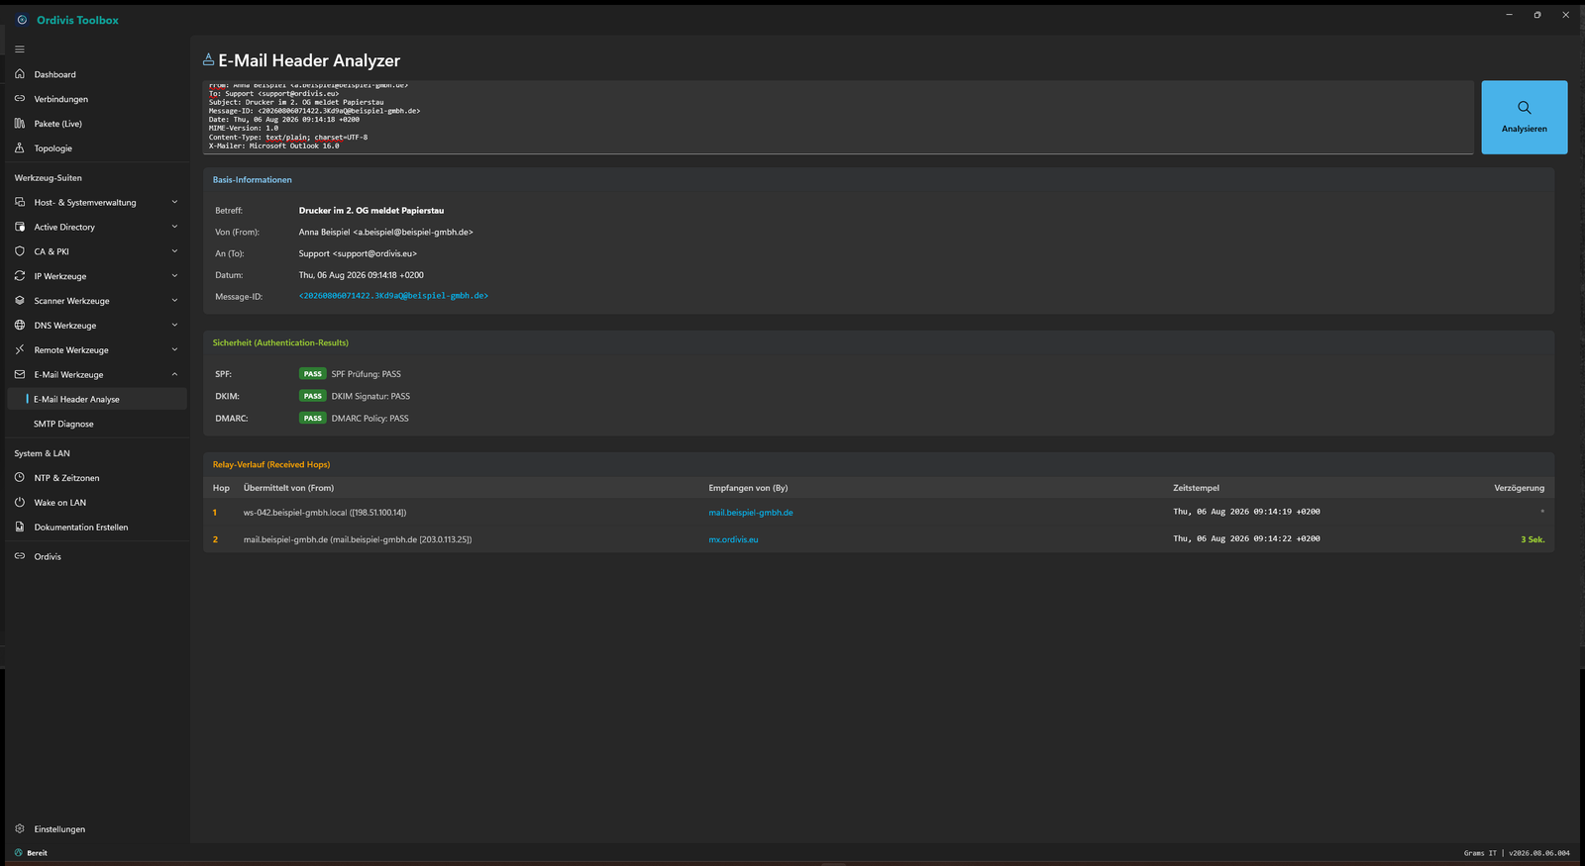Click the Wake on LAN power icon
The height and width of the screenshot is (866, 1585).
pyautogui.click(x=20, y=503)
